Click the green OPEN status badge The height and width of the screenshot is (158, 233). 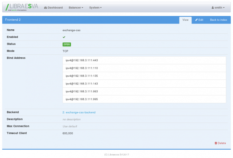click(x=67, y=44)
